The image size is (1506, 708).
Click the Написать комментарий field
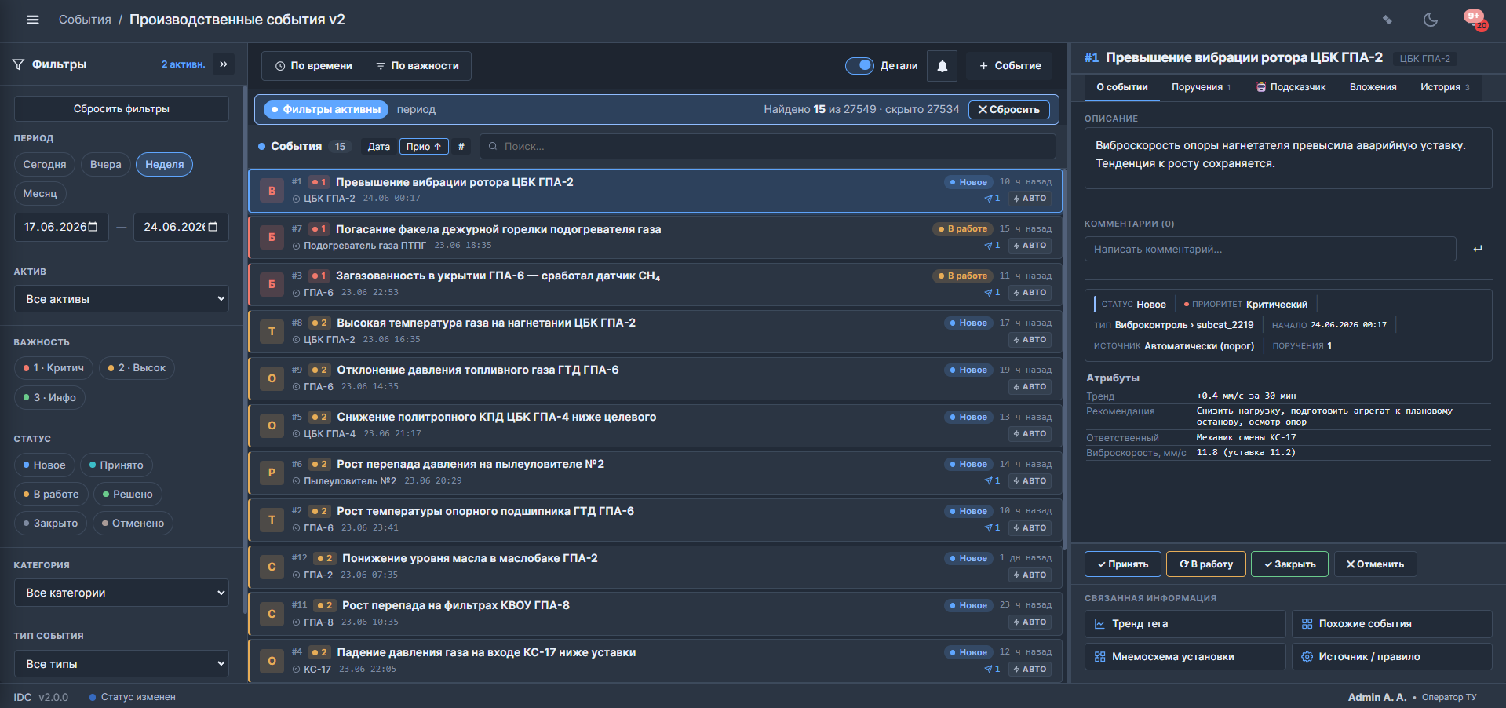(x=1271, y=250)
